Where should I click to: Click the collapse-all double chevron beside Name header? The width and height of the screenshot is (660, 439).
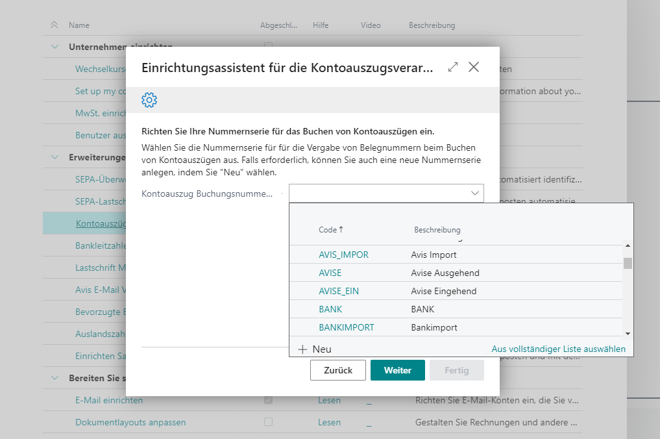tap(55, 25)
